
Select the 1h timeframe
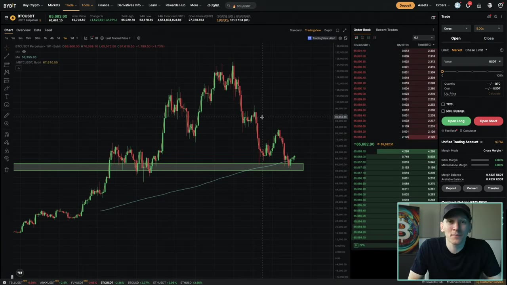click(x=45, y=38)
